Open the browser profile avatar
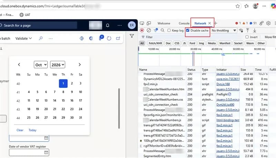Image resolution: width=276 pixels, height=158 pixels. click(x=255, y=6)
